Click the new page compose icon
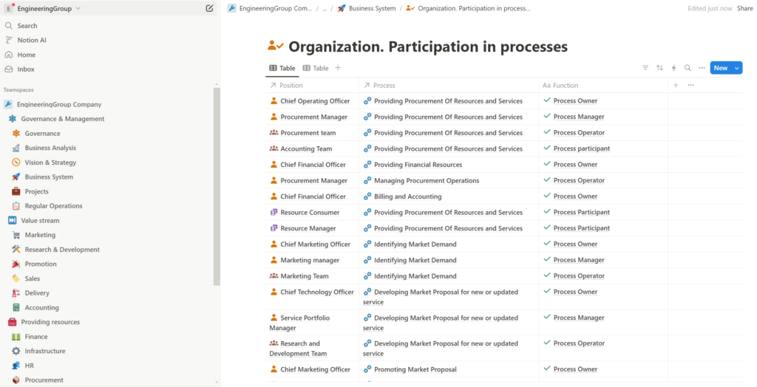 [x=209, y=8]
